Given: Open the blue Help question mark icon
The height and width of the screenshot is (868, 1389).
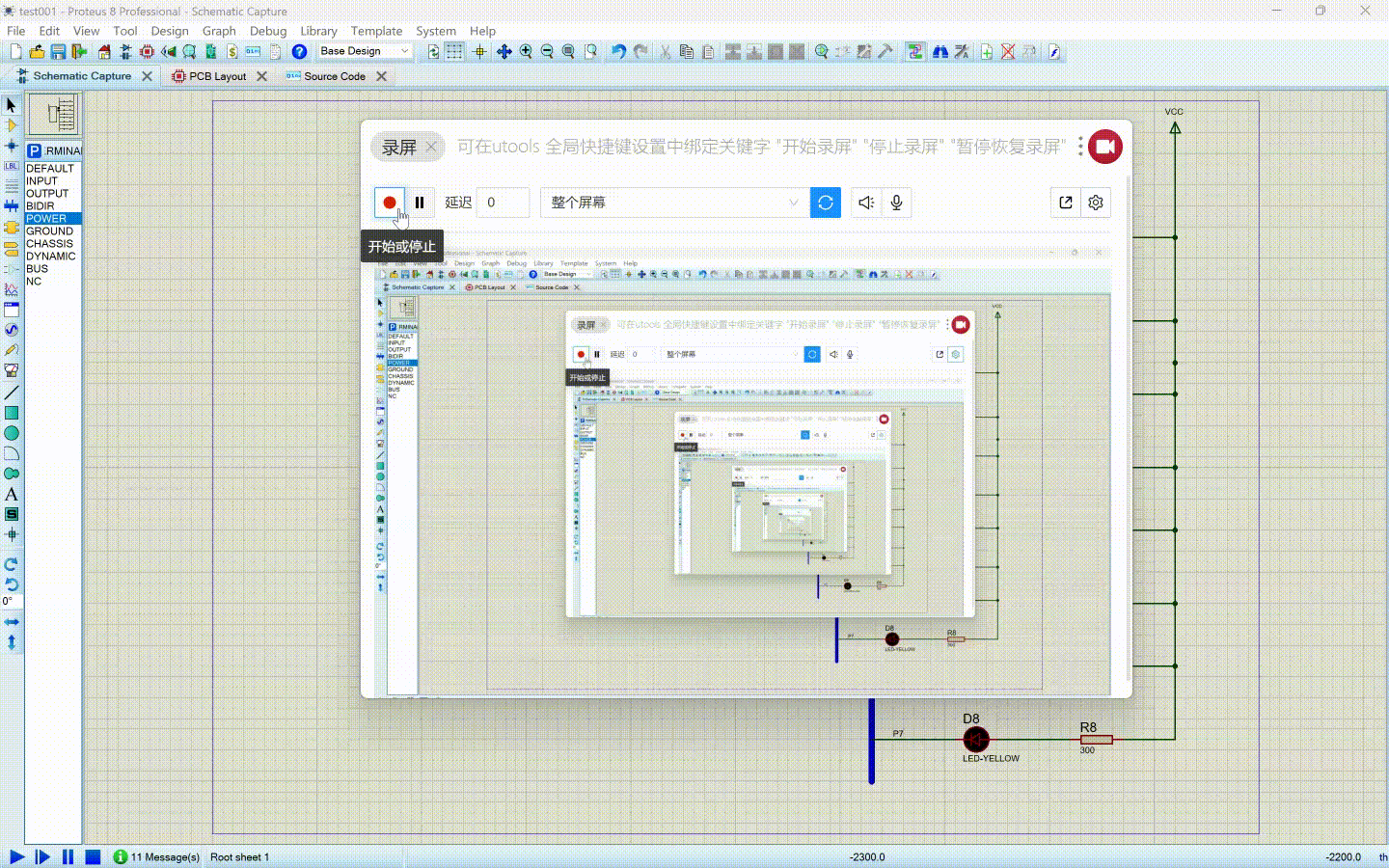Looking at the screenshot, I should [299, 52].
